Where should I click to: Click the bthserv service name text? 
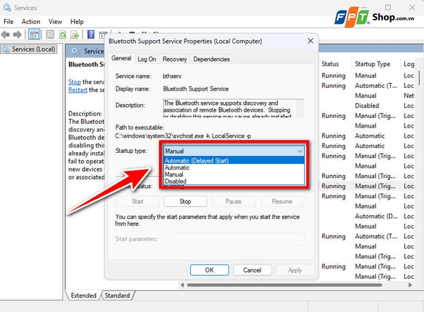click(172, 76)
